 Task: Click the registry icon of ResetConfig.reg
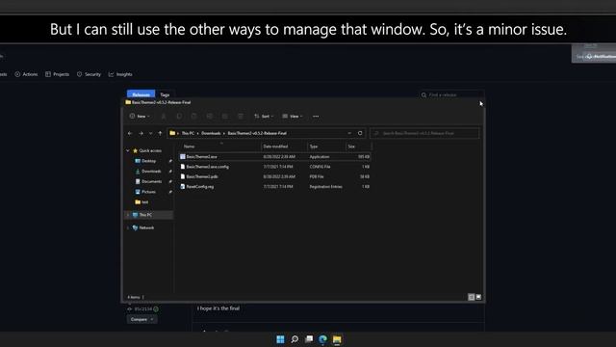[x=183, y=187]
